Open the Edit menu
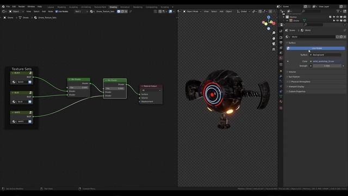 tap(14, 7)
